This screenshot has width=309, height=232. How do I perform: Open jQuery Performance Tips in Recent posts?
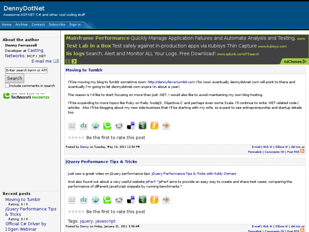point(31,212)
